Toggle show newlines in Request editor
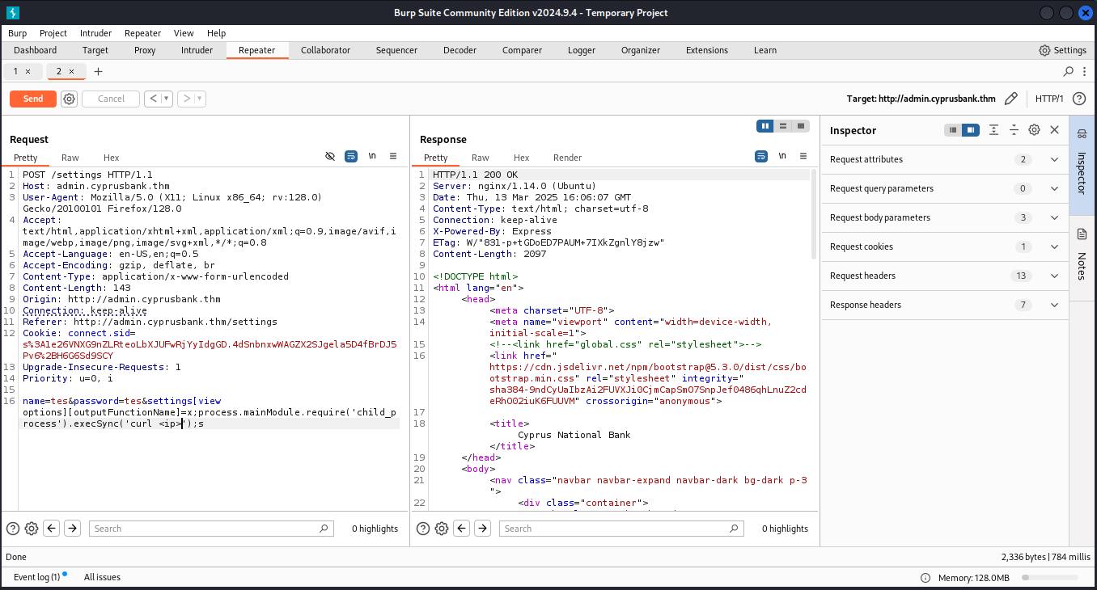 tap(372, 156)
